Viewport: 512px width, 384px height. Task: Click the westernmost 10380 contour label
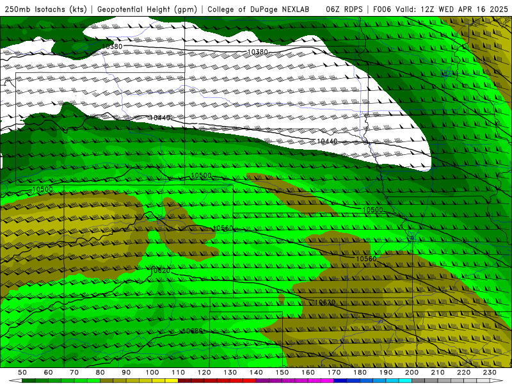[112, 46]
